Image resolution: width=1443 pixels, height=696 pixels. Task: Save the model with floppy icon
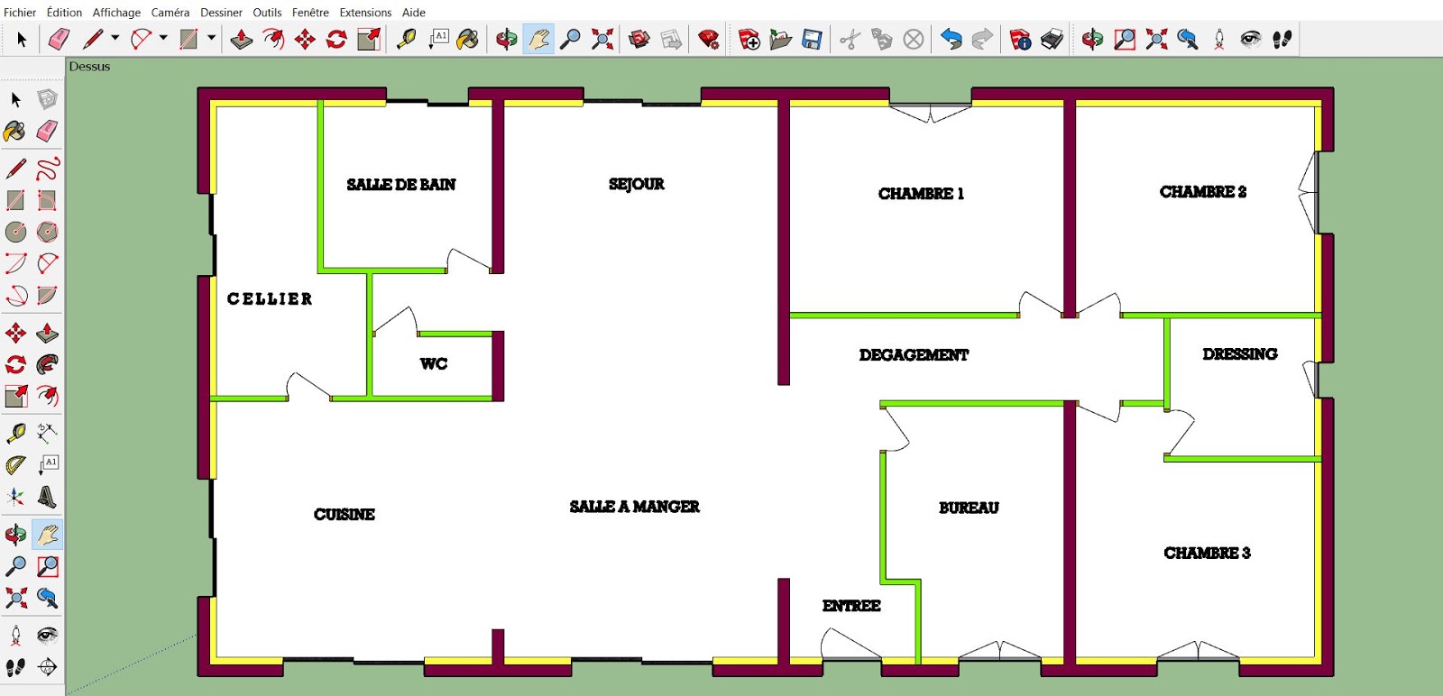point(813,39)
